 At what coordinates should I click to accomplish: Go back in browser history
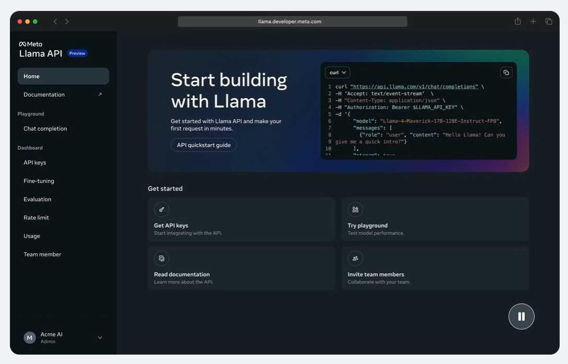55,21
